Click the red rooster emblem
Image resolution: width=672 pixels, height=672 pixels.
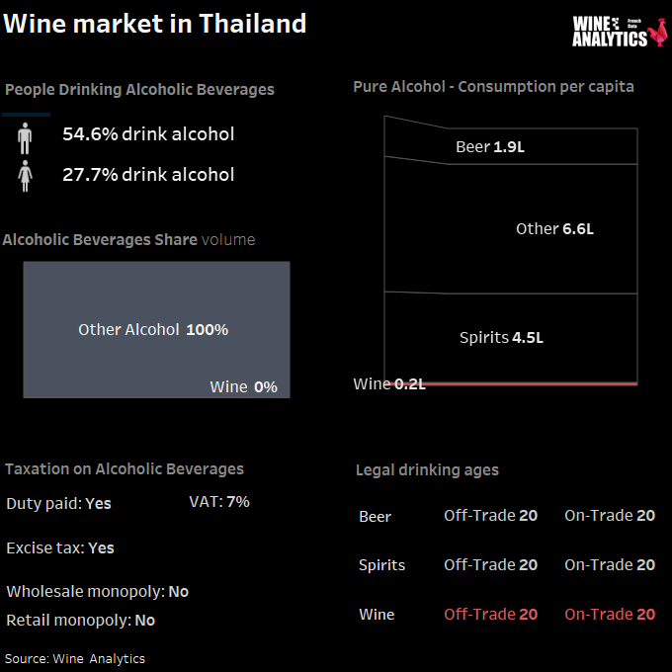pyautogui.click(x=658, y=32)
